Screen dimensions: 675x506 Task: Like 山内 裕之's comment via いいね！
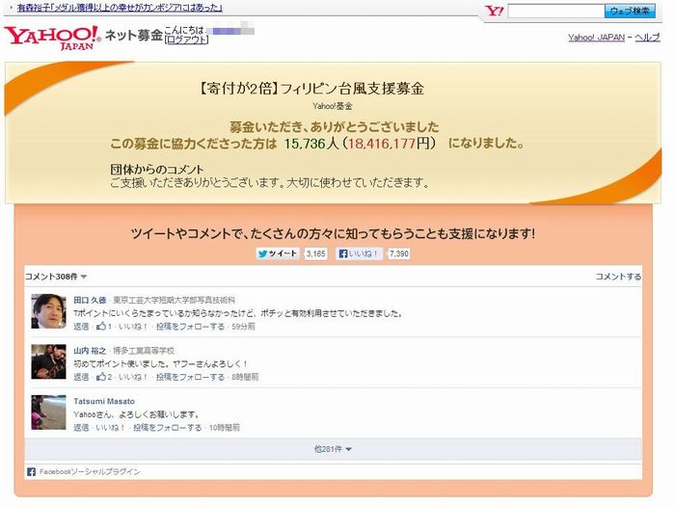tap(133, 377)
